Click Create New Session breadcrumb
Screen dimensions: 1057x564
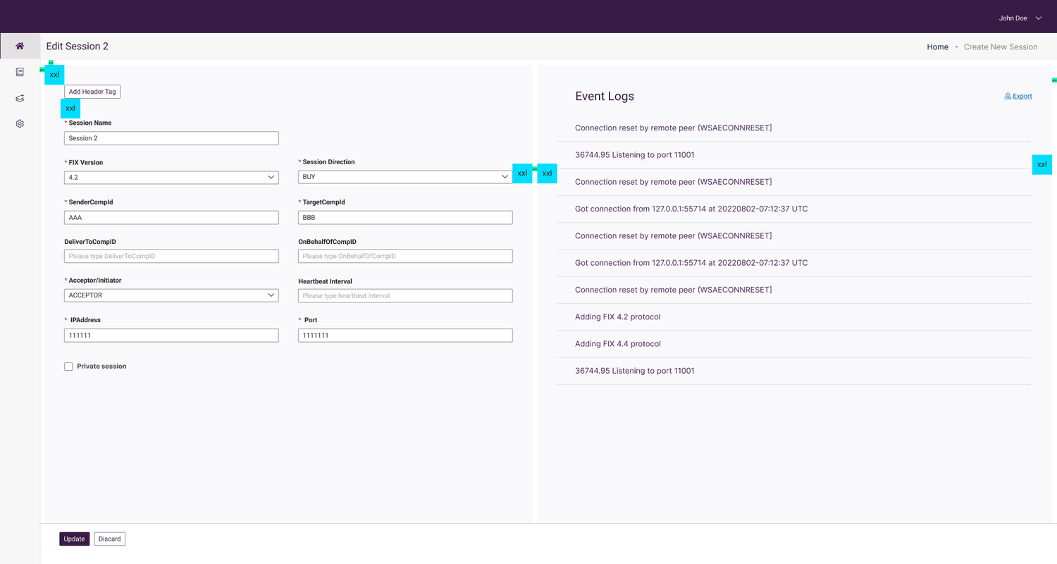pos(1001,47)
